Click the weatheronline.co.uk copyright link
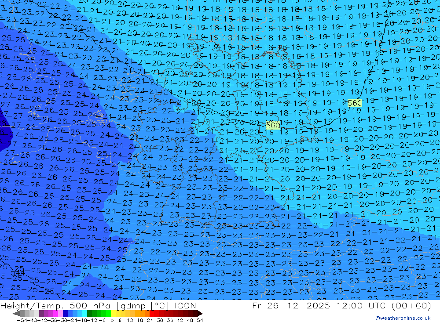Viewport: 440px width, 322px height. (403, 318)
